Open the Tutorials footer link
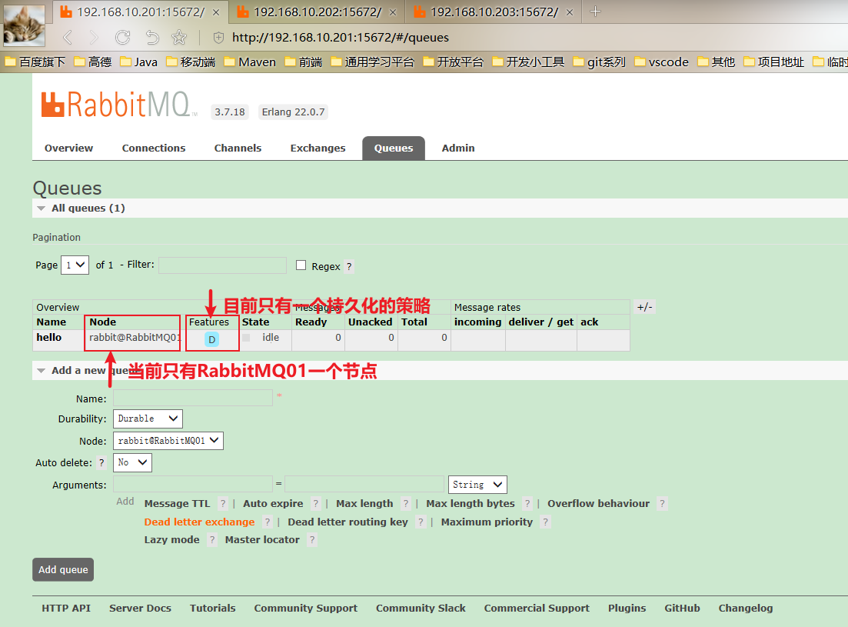848x627 pixels. (212, 609)
